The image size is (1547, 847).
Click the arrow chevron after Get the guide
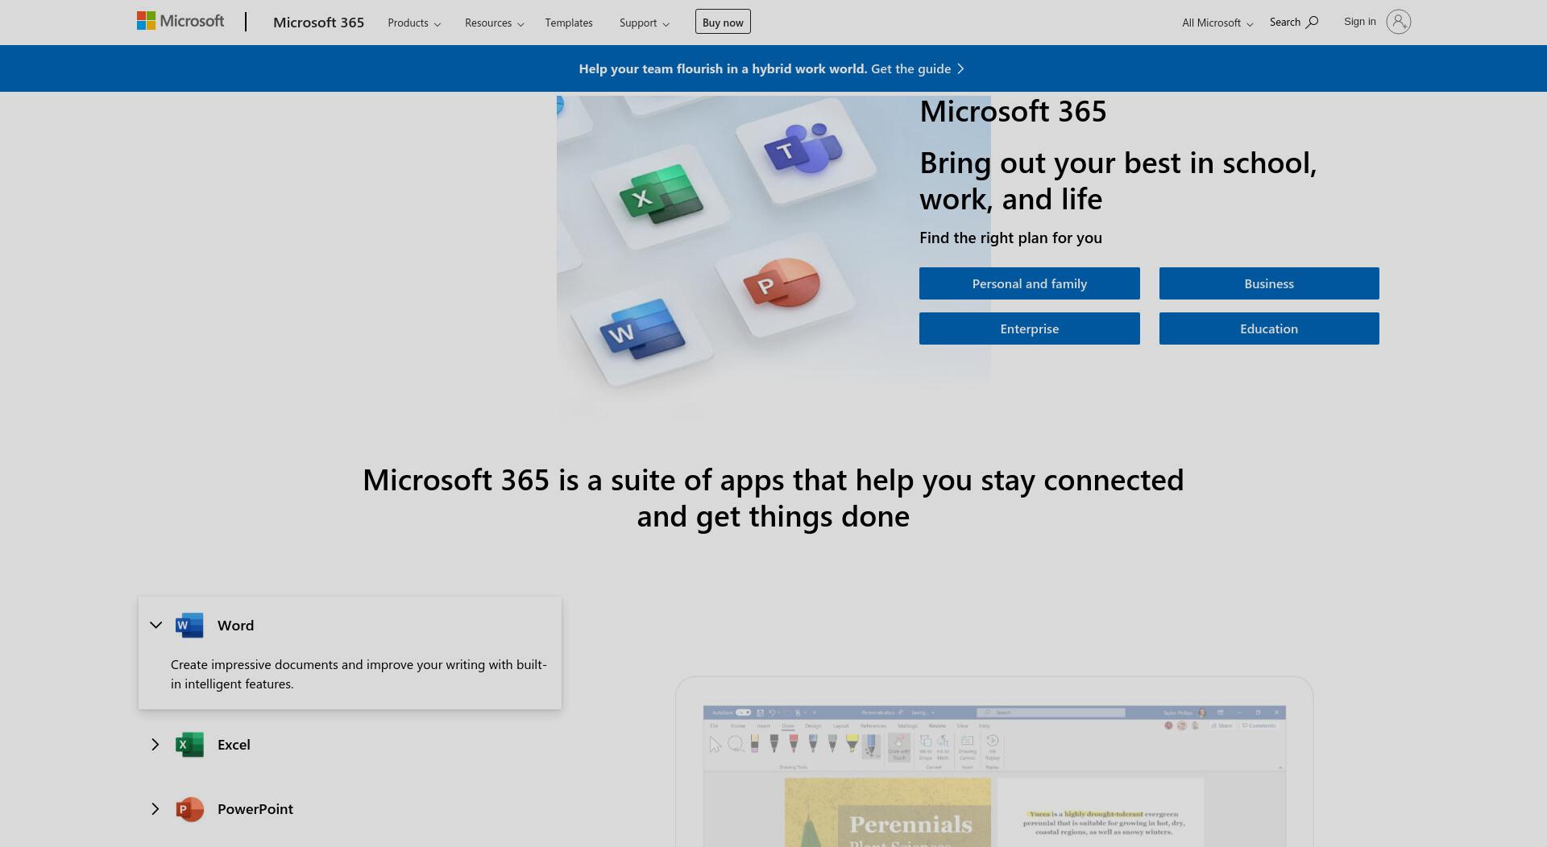point(960,68)
